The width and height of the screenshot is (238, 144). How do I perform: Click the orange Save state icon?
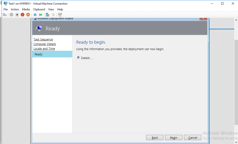(28, 15)
